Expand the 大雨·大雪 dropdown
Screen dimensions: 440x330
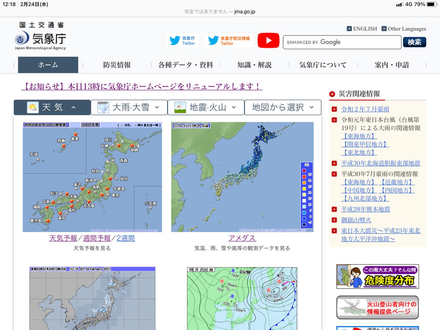coord(129,107)
